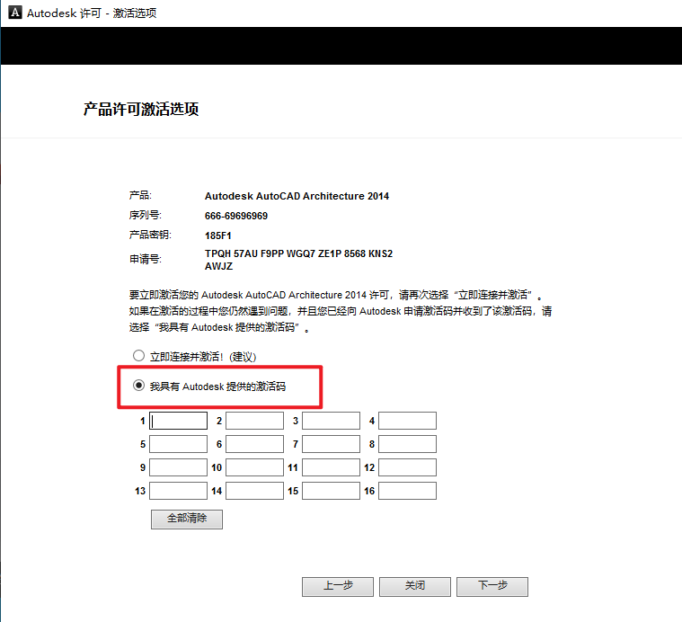This screenshot has width=682, height=622.
Task: Click activation code field 8
Action: (x=407, y=444)
